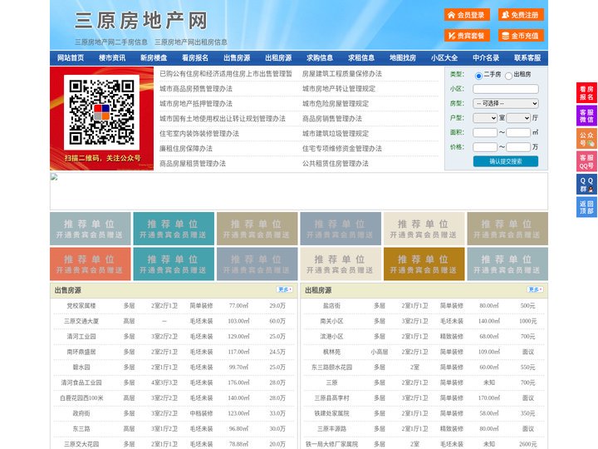Open the 求购信息 navigation item
The height and width of the screenshot is (449, 598).
coord(320,58)
